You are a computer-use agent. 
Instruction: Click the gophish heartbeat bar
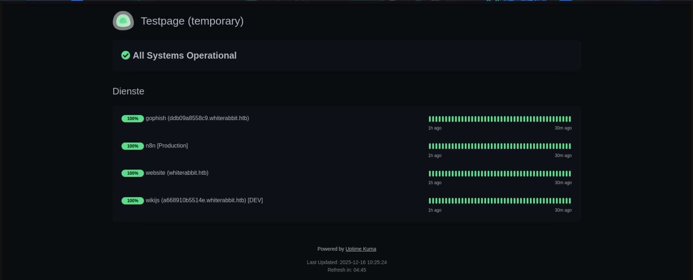click(x=500, y=119)
